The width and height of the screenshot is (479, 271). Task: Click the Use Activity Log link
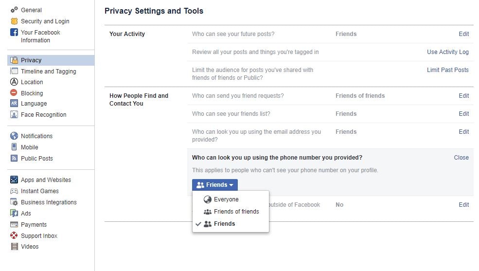click(447, 52)
